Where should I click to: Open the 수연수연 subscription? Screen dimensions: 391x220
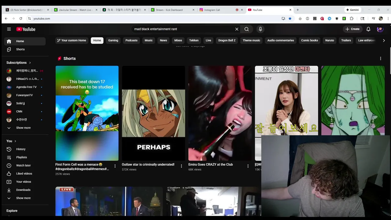click(x=25, y=119)
